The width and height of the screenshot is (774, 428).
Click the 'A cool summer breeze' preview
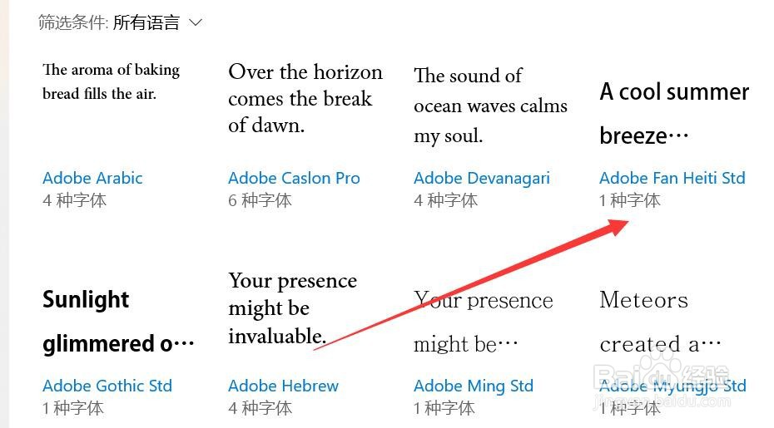pos(674,113)
